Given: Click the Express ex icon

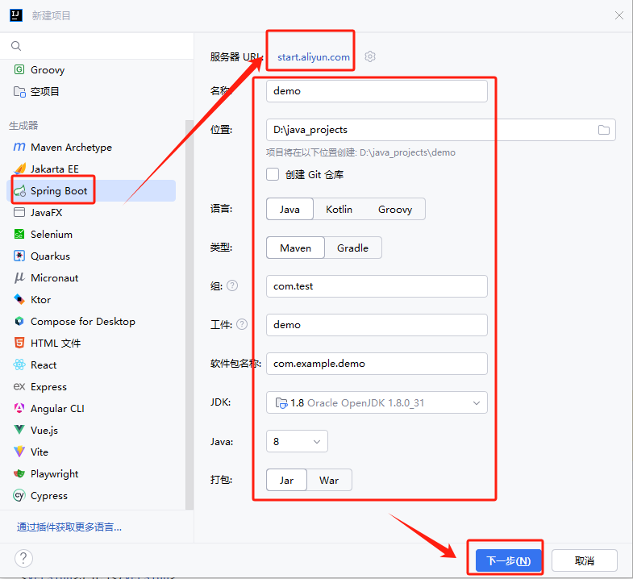Looking at the screenshot, I should pyautogui.click(x=19, y=386).
